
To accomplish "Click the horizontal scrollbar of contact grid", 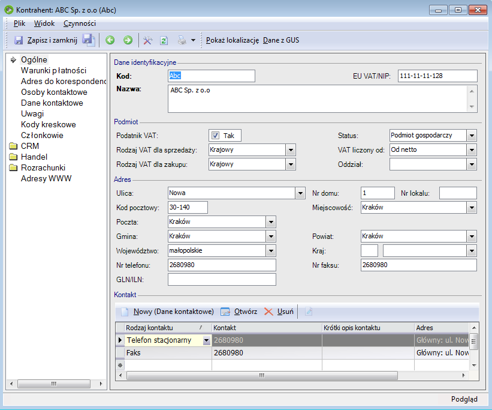I will coord(262,375).
